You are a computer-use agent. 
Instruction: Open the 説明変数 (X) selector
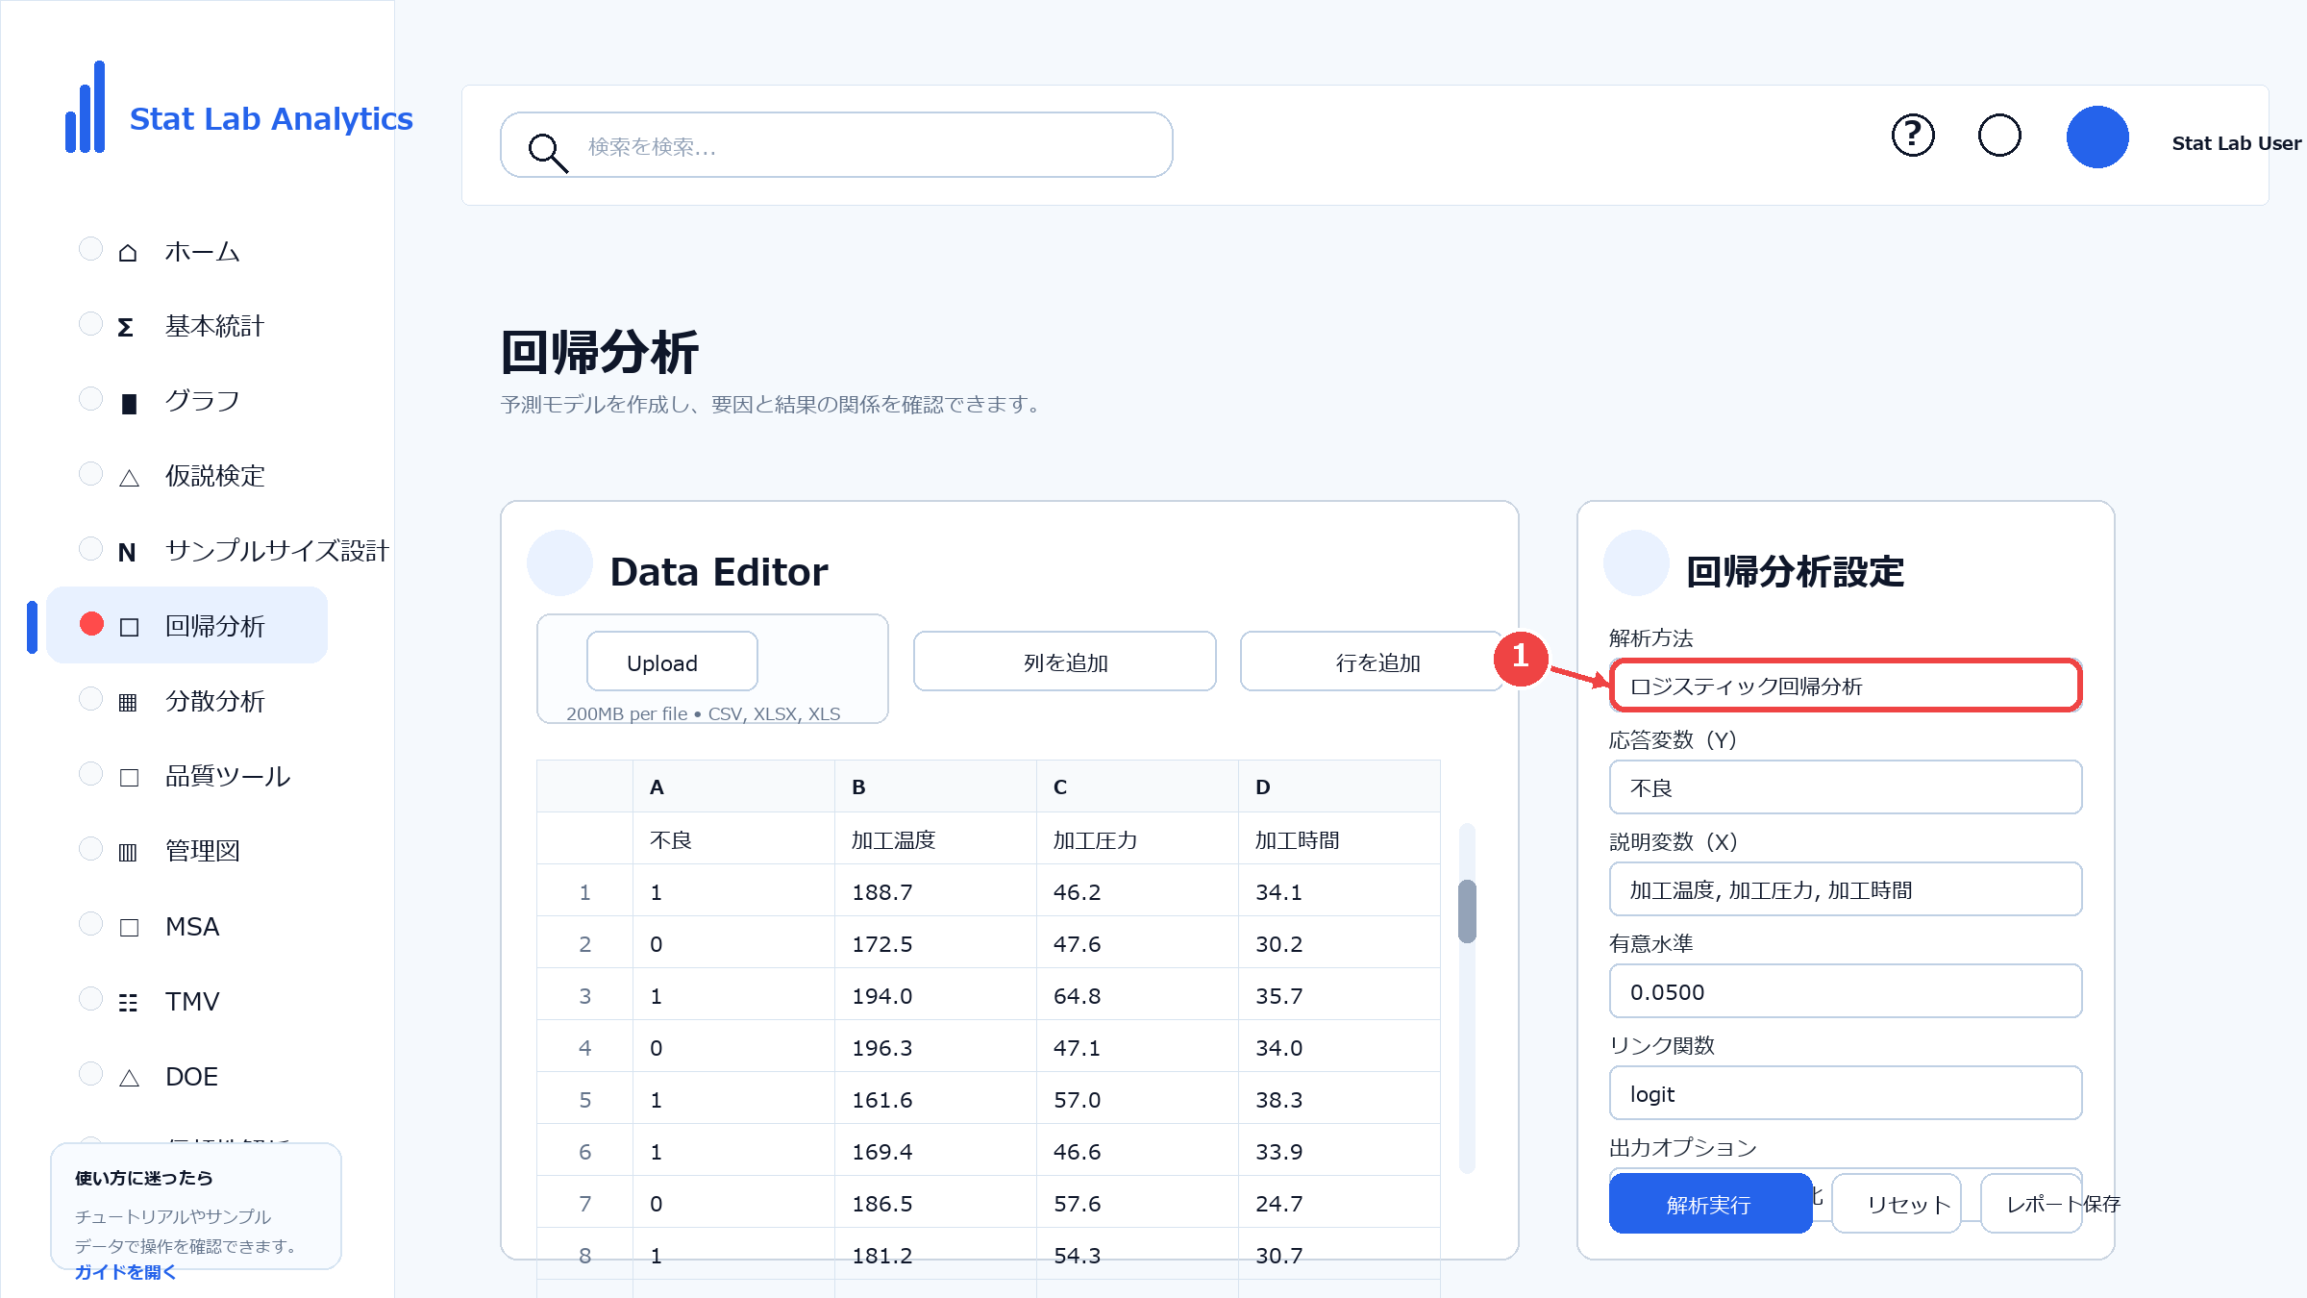pos(1846,889)
